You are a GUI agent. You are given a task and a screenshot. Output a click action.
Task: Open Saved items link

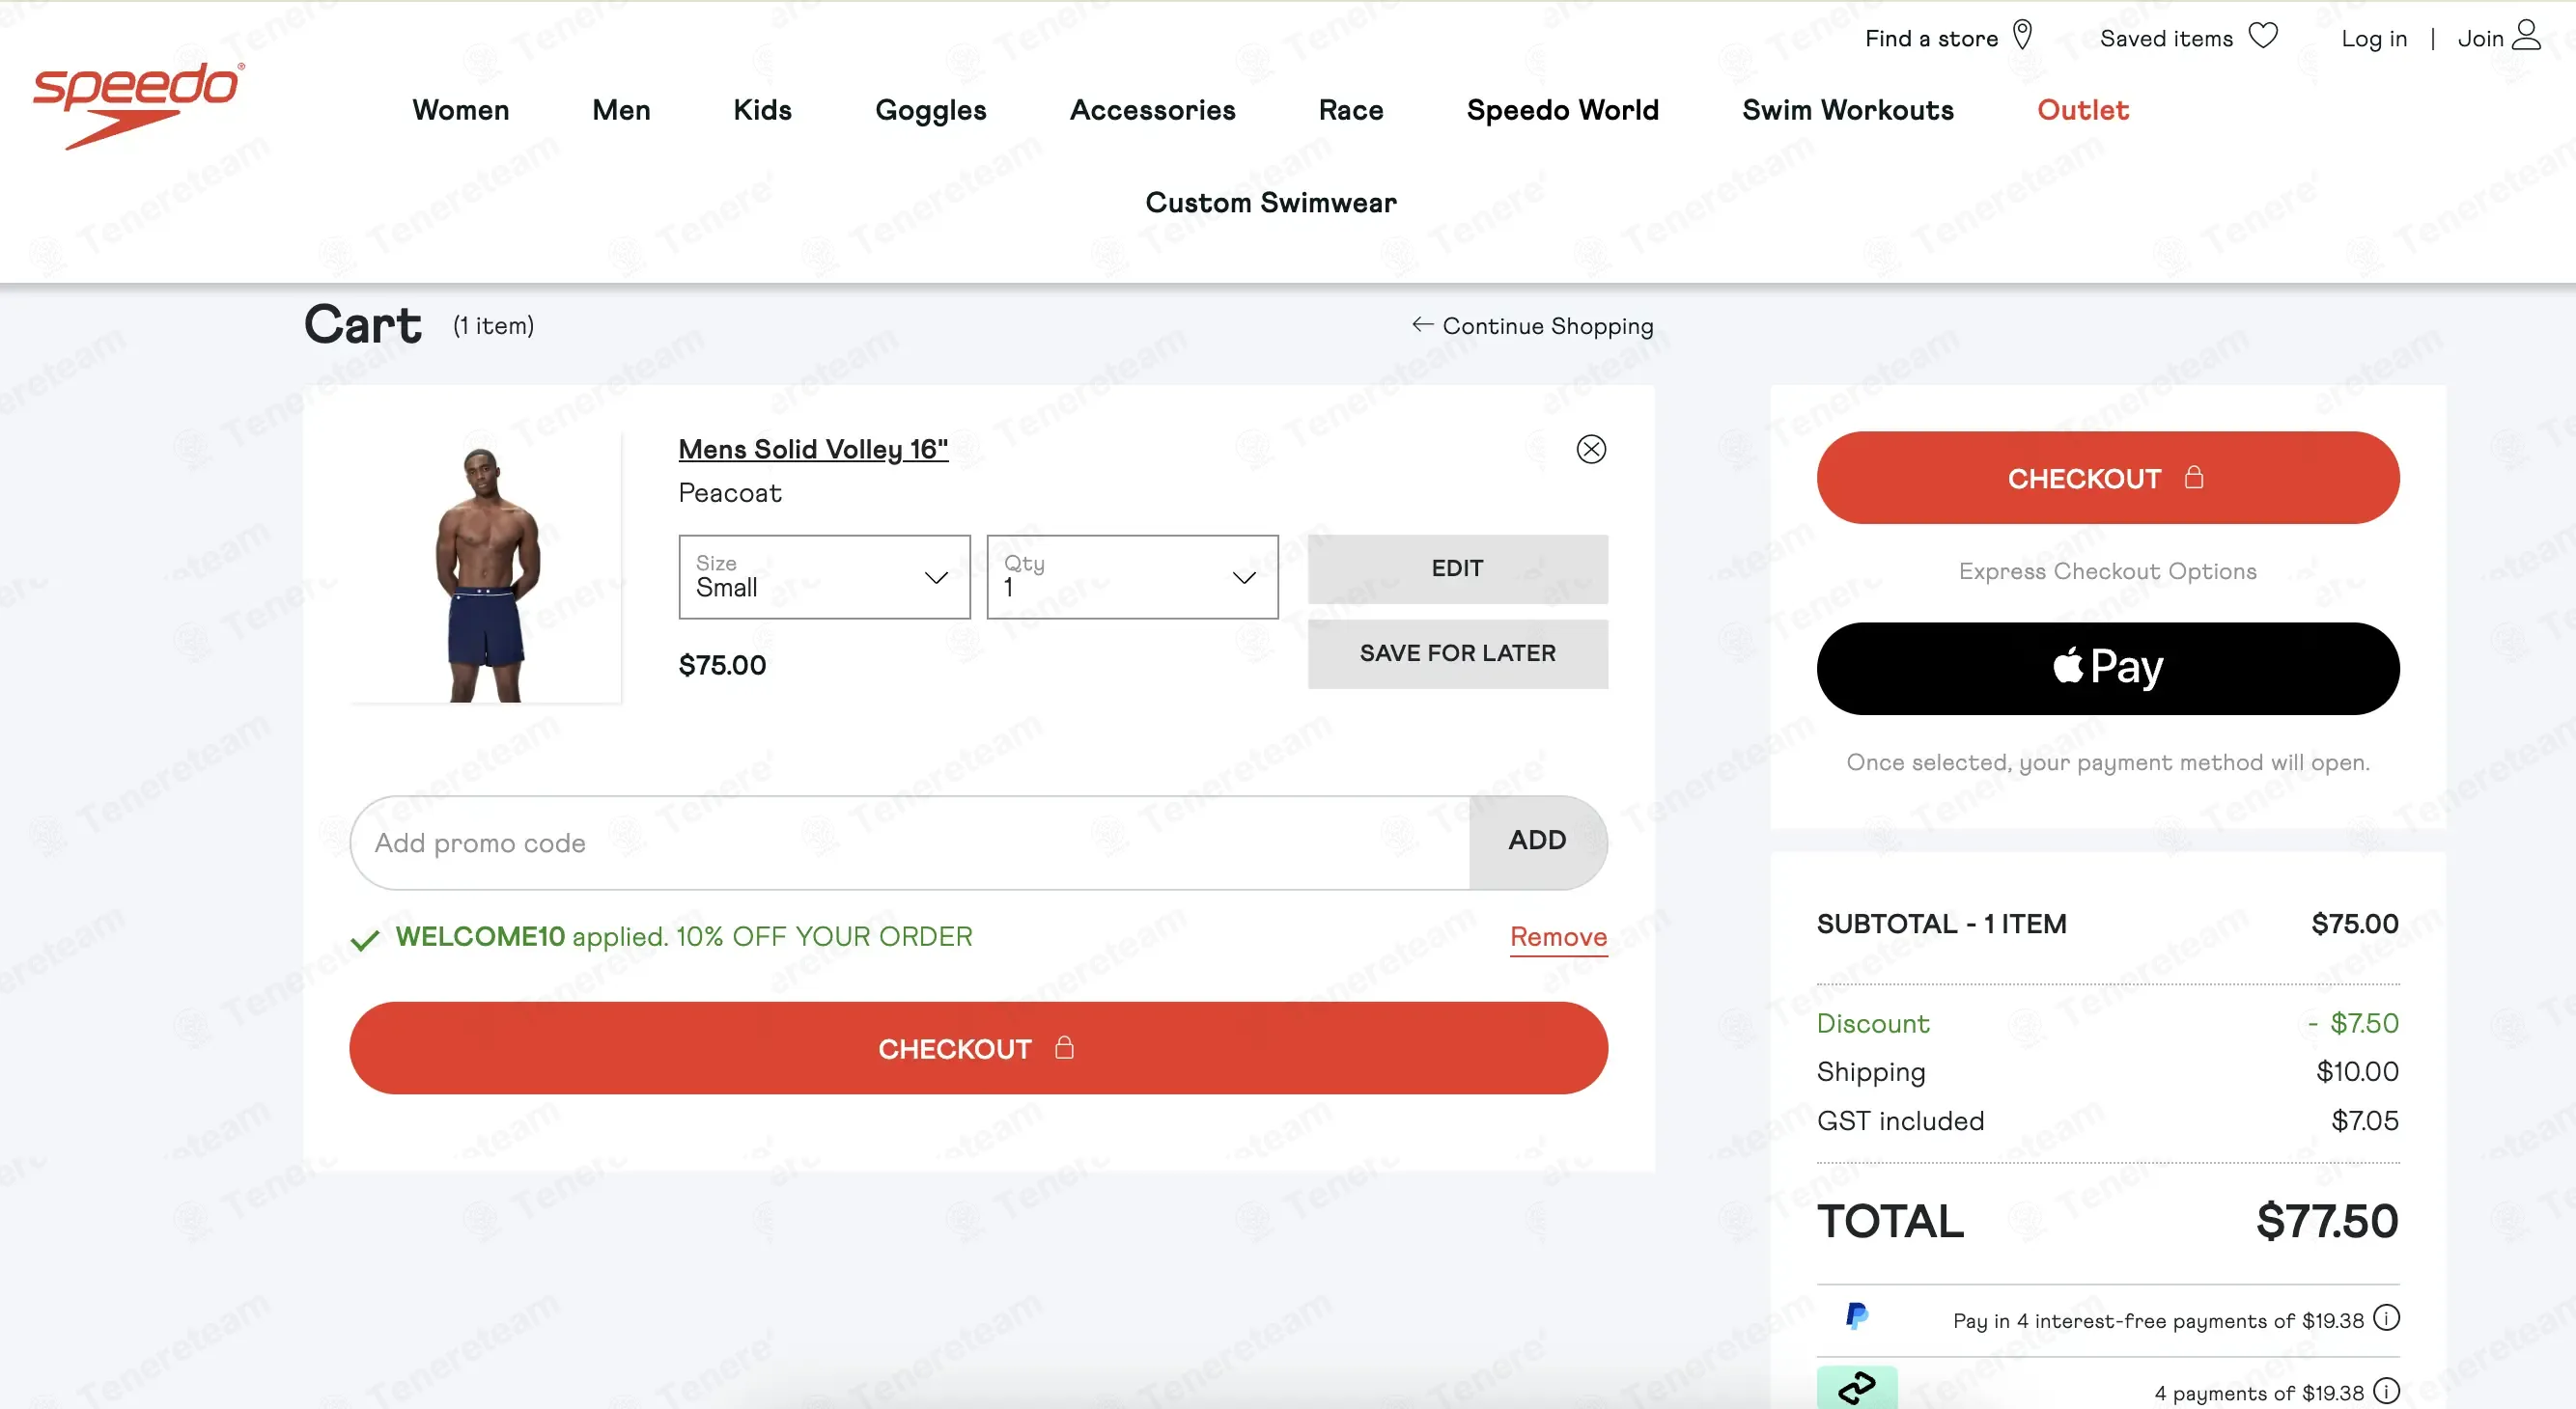coord(2166,38)
